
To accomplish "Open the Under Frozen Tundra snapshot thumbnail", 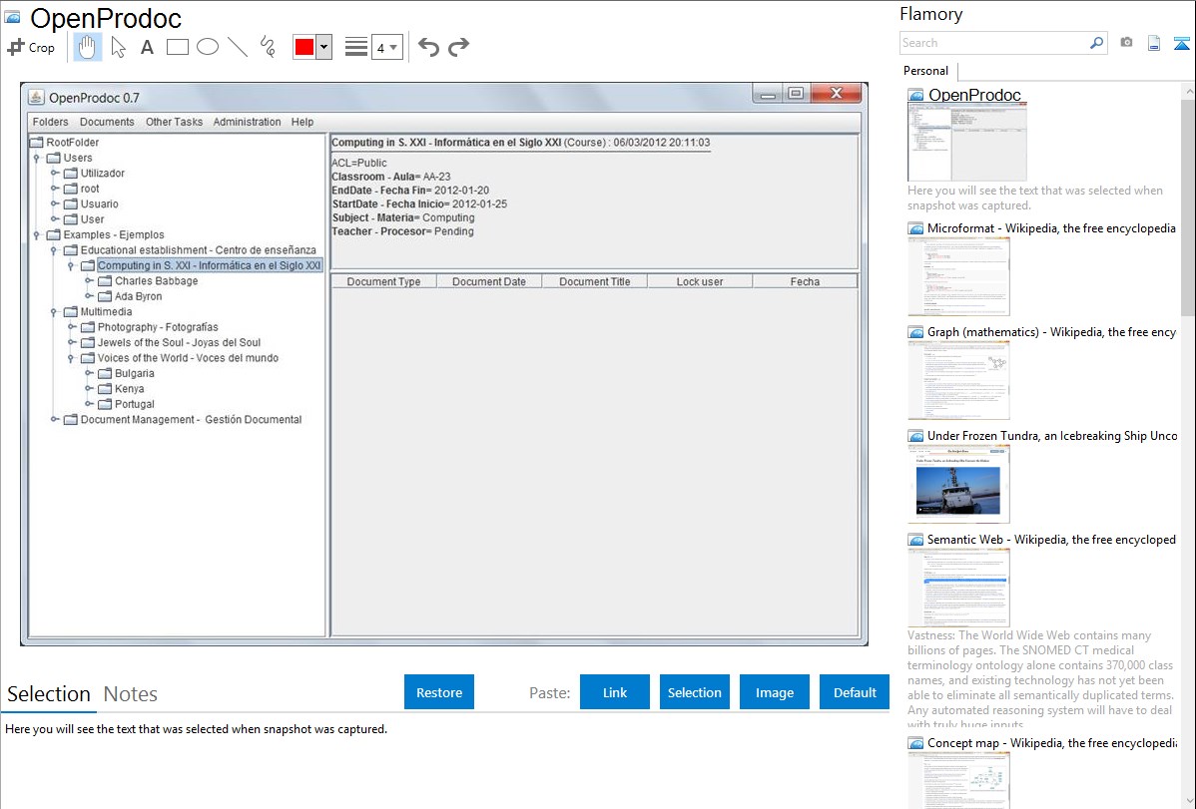I will pyautogui.click(x=958, y=484).
